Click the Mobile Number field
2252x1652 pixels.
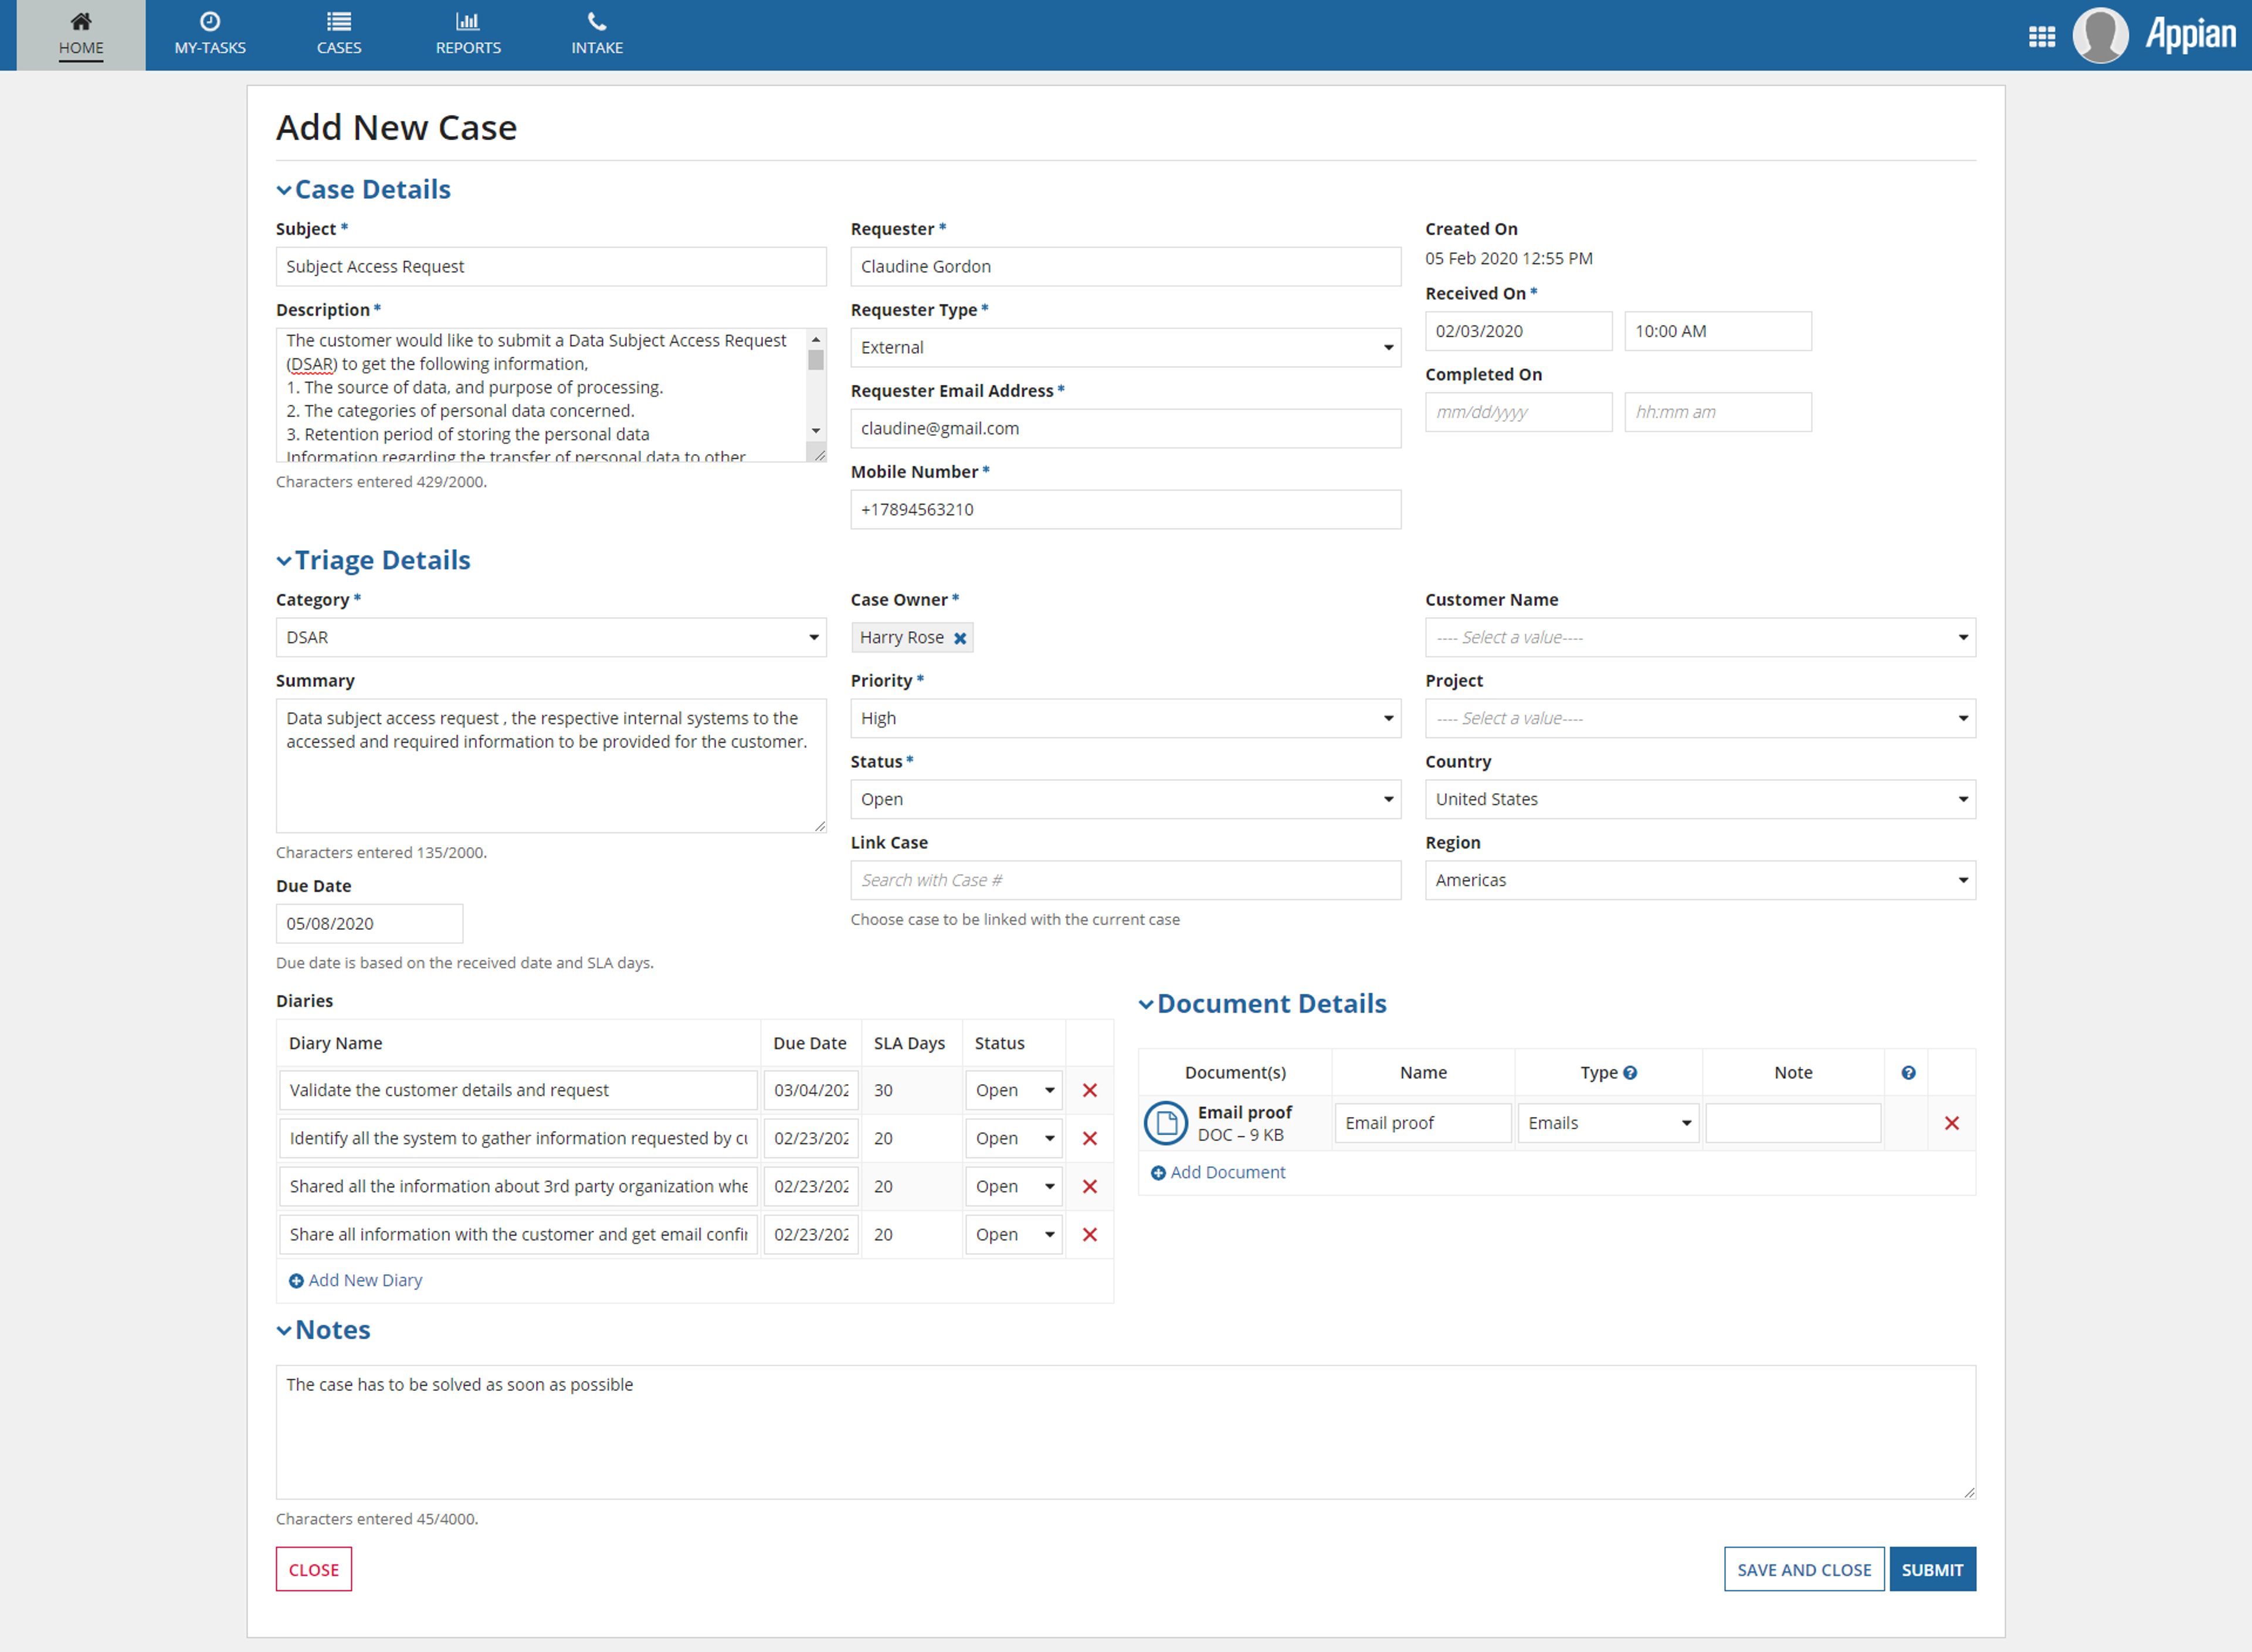(x=1125, y=510)
